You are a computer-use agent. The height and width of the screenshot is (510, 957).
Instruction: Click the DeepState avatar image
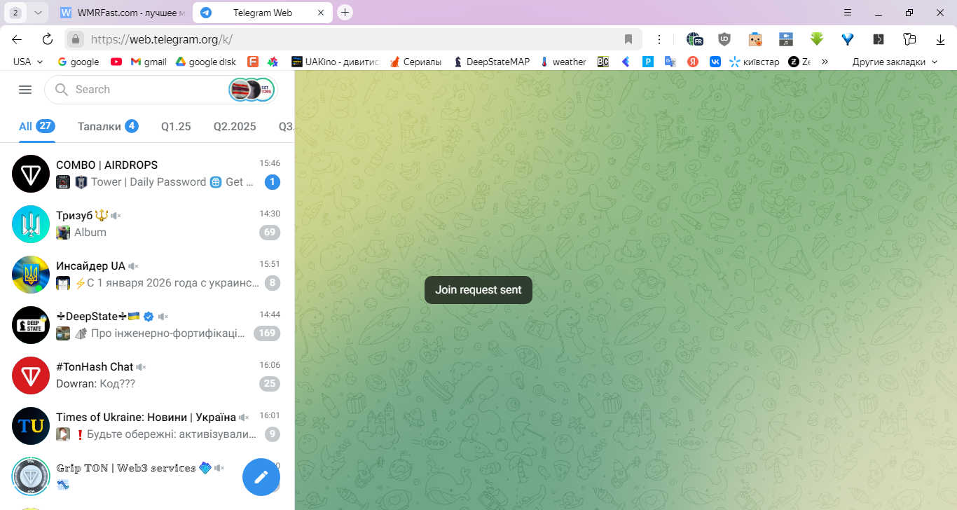pyautogui.click(x=31, y=325)
